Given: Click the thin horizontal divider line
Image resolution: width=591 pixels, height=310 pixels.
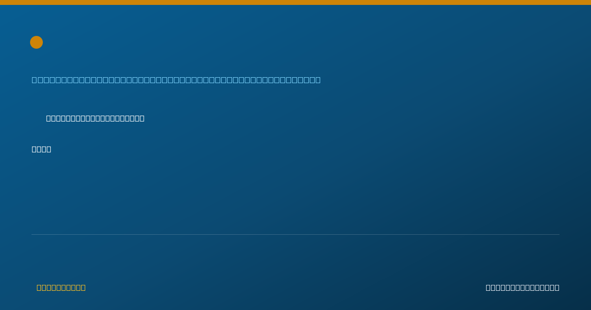Looking at the screenshot, I should click(295, 234).
